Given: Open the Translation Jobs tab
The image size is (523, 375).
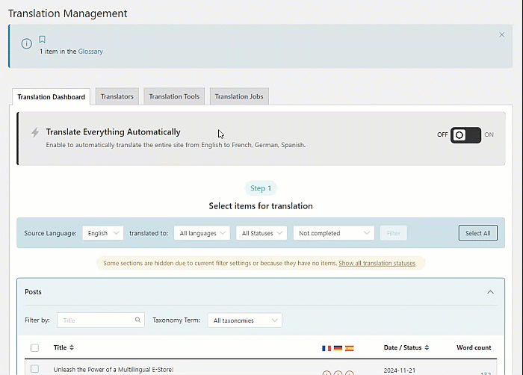Looking at the screenshot, I should (x=239, y=96).
